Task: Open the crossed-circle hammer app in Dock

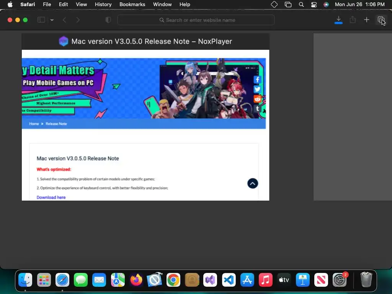Action: click(155, 280)
